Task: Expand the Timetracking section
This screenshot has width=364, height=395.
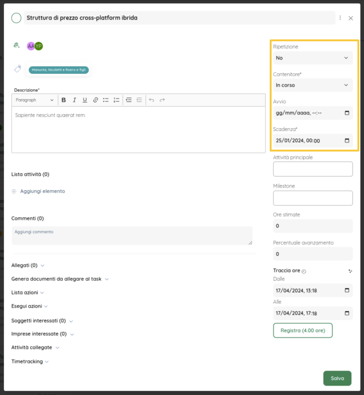Action: (x=30, y=362)
